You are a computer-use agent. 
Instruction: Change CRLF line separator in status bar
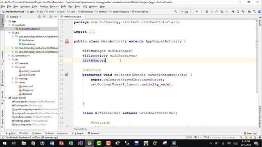(x=197, y=137)
